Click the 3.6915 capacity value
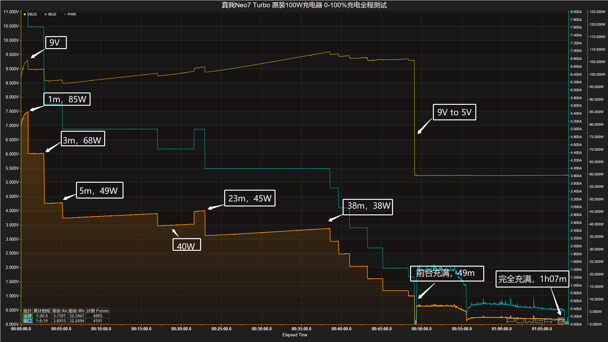The width and height of the screenshot is (608, 342). [x=60, y=321]
